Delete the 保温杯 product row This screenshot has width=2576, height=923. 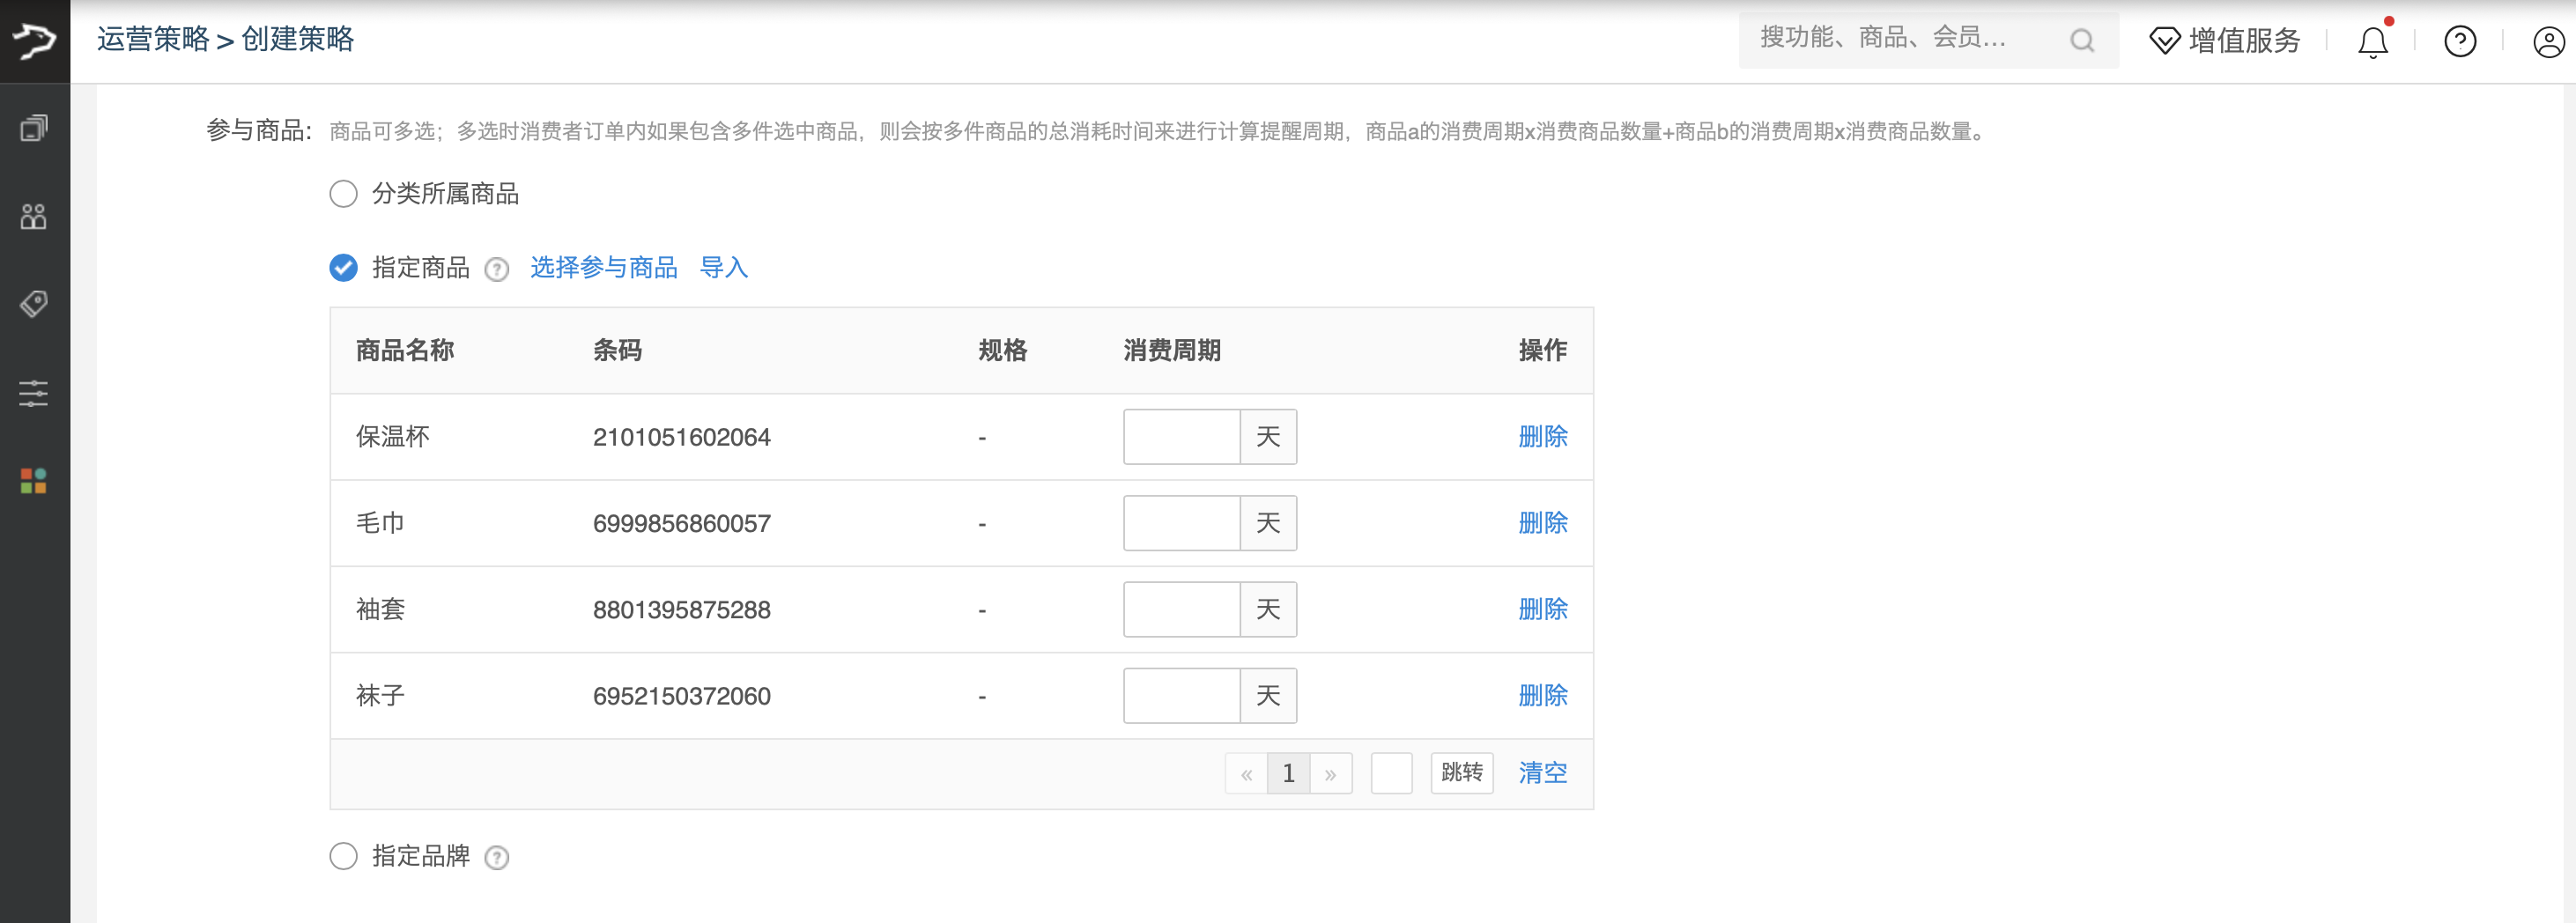pos(1542,437)
